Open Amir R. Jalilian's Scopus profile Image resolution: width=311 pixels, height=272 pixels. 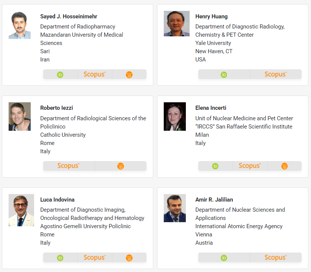[275, 257]
